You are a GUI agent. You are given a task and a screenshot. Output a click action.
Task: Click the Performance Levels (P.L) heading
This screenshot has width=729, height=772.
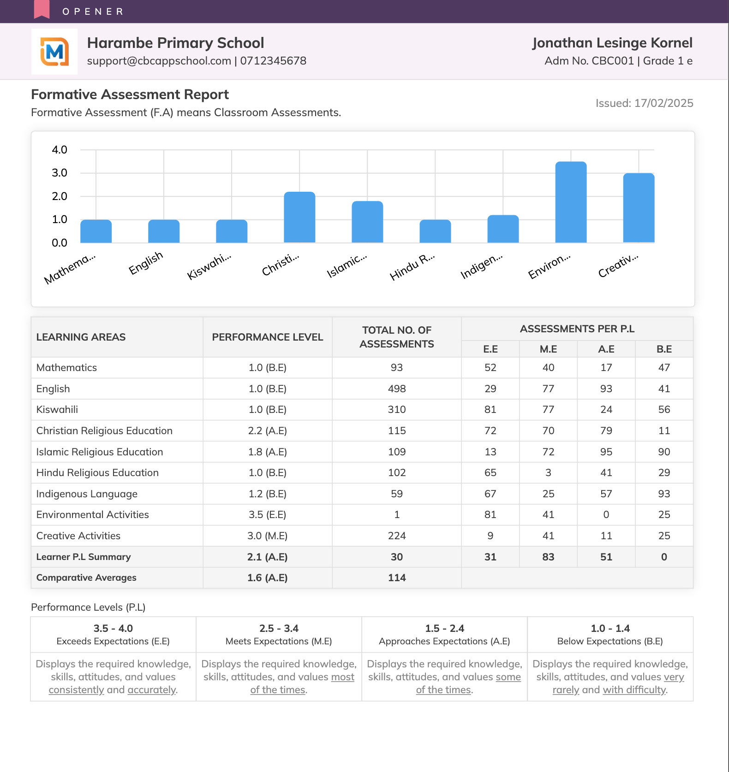pyautogui.click(x=88, y=607)
